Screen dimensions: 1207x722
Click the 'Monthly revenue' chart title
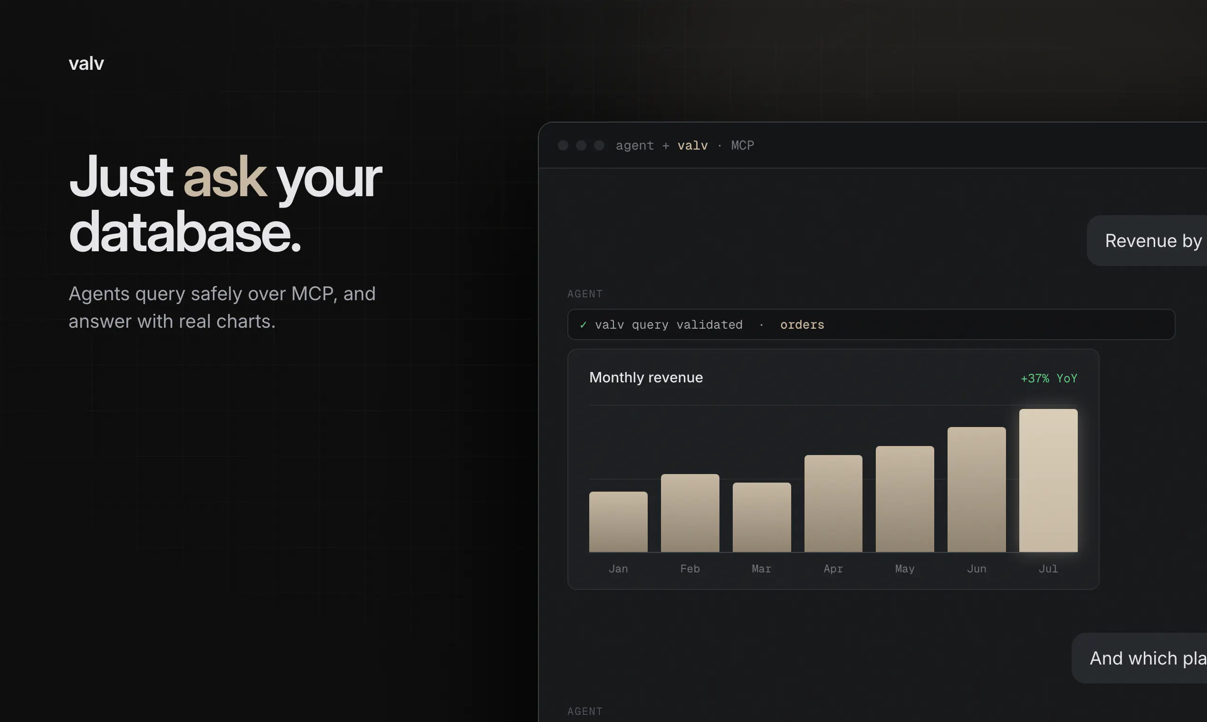coord(646,378)
